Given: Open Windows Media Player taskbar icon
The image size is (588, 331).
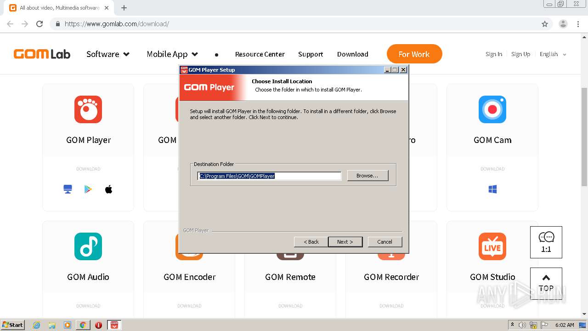Looking at the screenshot, I should [68, 325].
